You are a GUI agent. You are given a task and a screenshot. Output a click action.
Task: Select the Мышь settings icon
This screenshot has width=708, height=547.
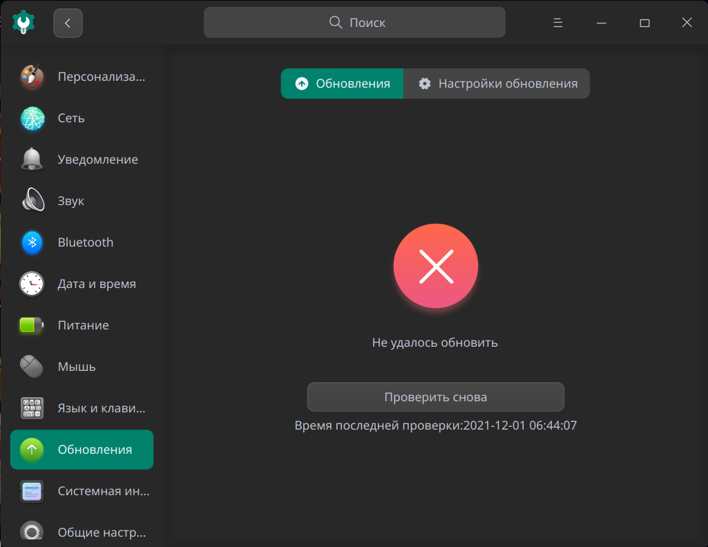(x=31, y=367)
